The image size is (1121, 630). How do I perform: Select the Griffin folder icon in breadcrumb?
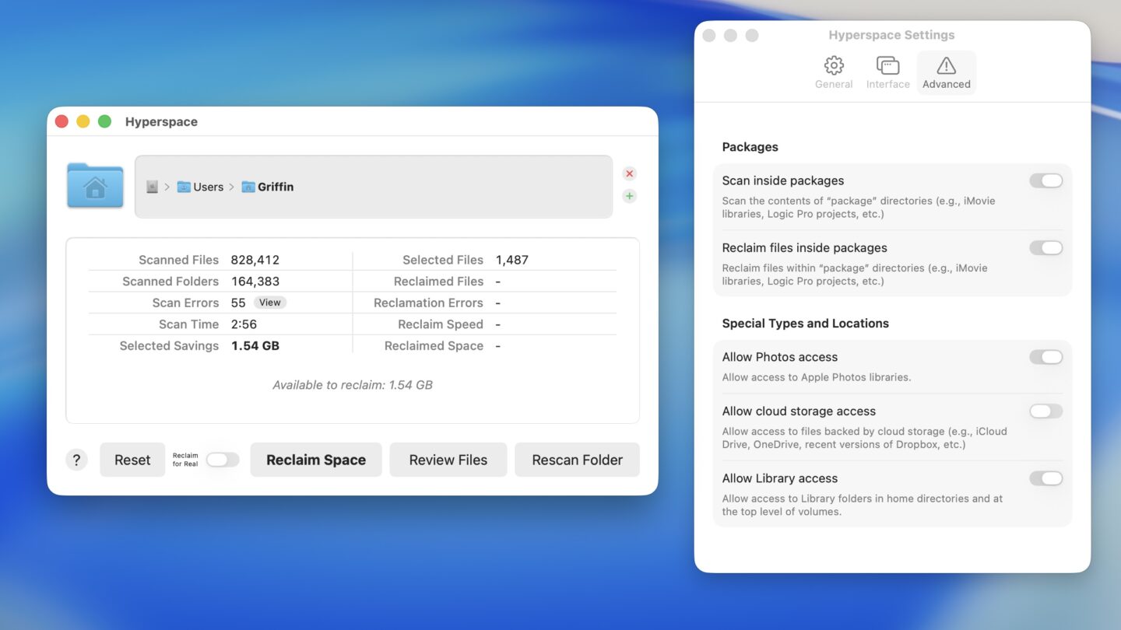click(x=249, y=186)
